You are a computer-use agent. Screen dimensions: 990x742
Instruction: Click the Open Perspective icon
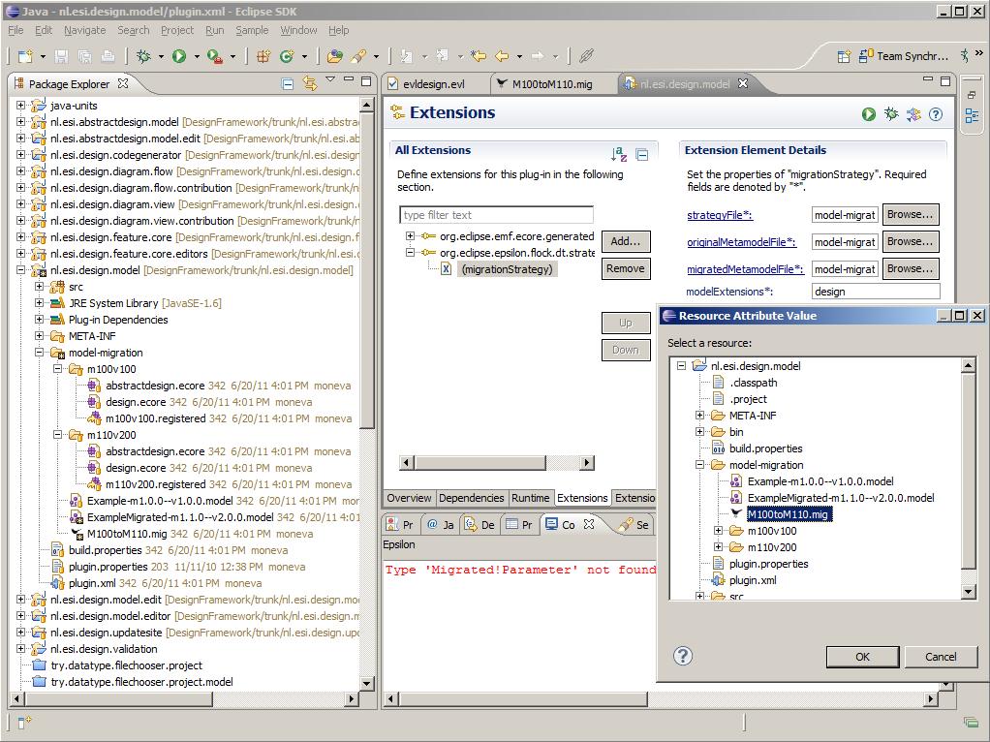[844, 56]
